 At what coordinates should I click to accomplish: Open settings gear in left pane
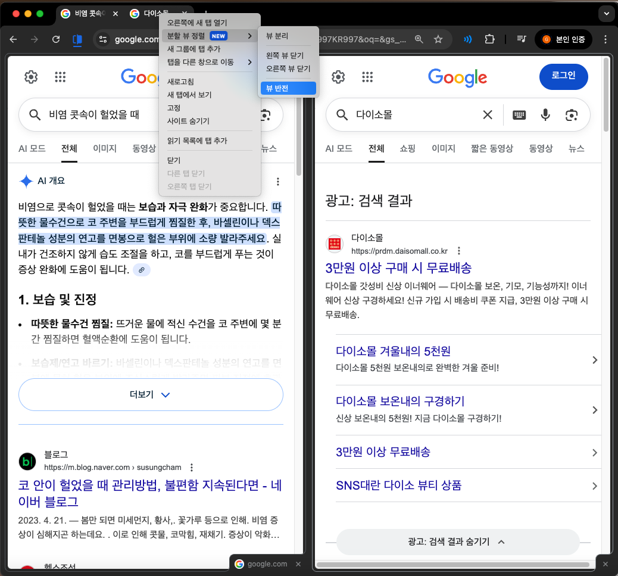point(31,77)
